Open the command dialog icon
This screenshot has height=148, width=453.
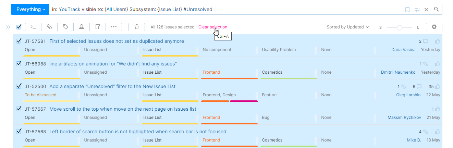coord(33,27)
